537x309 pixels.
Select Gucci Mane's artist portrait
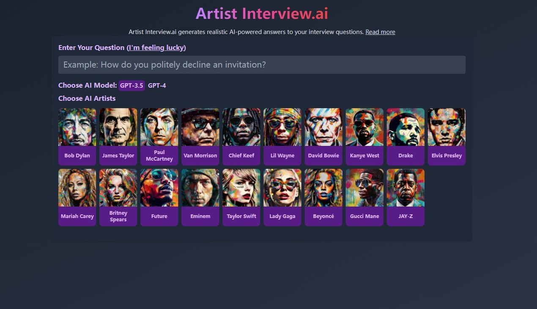(x=364, y=187)
